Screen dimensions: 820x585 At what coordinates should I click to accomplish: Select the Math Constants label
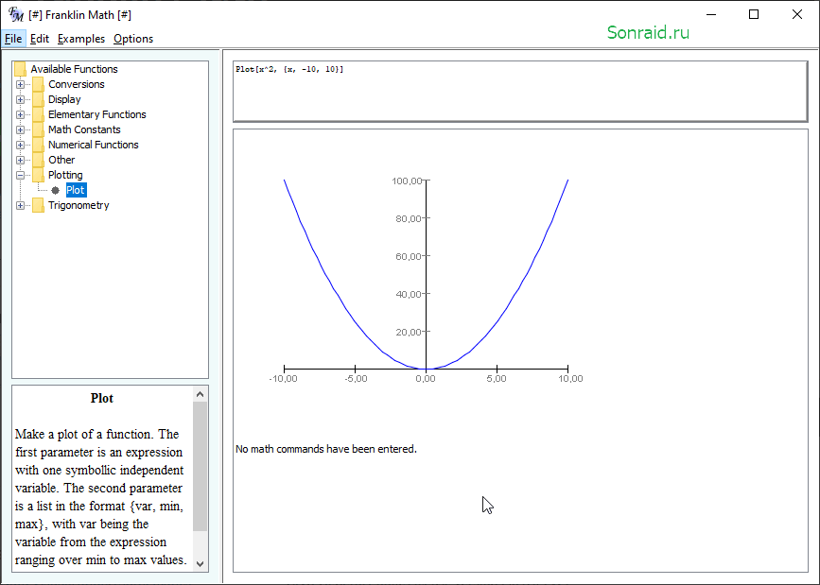(x=84, y=129)
